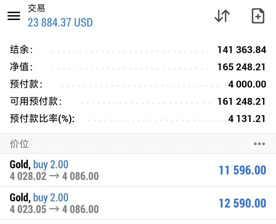The image size is (276, 224).
Task: Tap the sort arrows icon
Action: coord(222,16)
